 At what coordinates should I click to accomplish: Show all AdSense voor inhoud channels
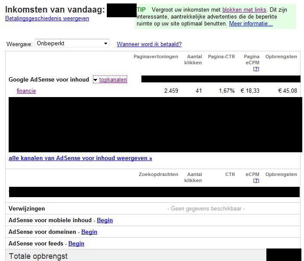tap(80, 158)
